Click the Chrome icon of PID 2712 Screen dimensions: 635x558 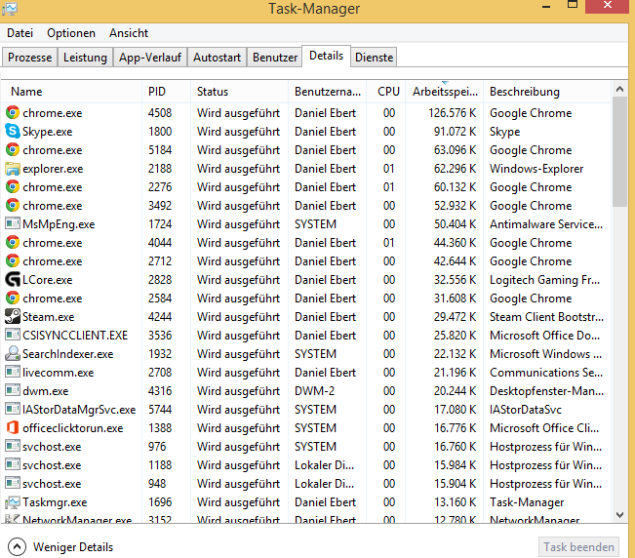click(13, 261)
